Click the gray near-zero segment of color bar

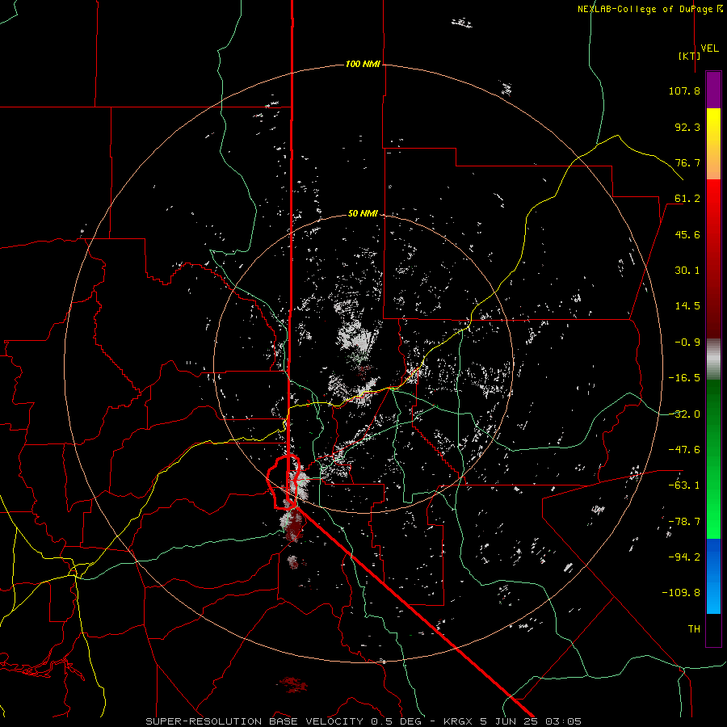point(713,359)
